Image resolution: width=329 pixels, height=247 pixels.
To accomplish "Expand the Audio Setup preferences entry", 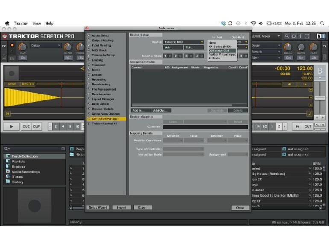I will point(89,35).
